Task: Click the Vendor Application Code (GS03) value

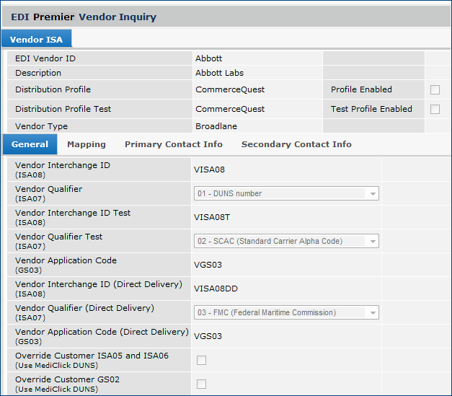Action: [208, 265]
